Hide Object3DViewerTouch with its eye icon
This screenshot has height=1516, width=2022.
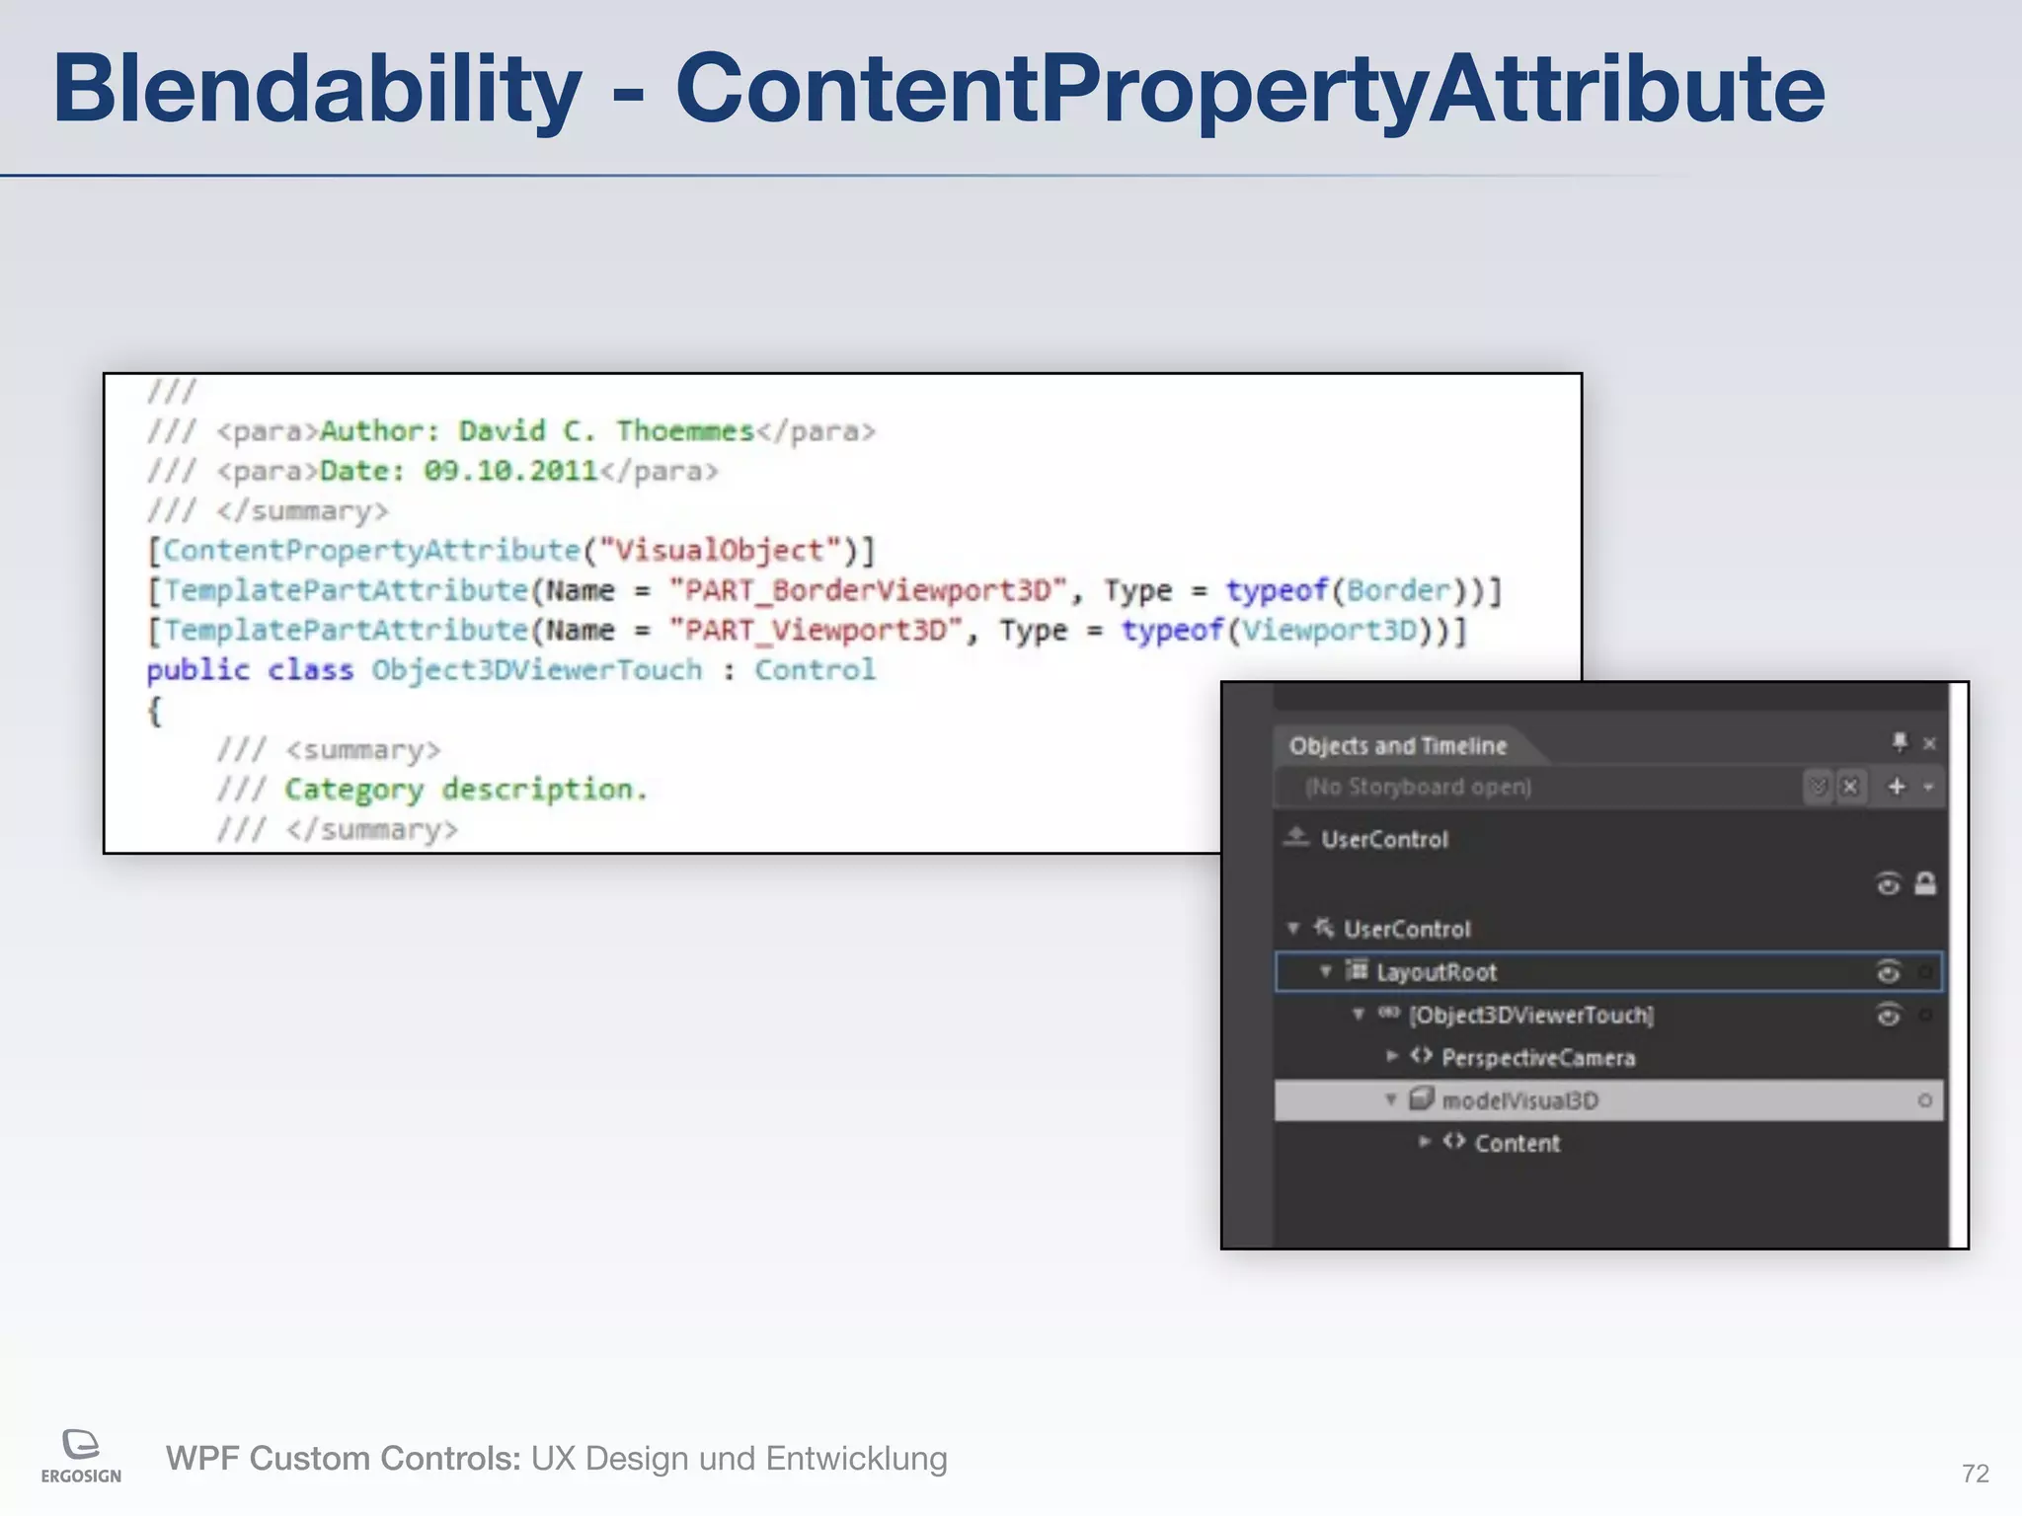pos(1888,1015)
